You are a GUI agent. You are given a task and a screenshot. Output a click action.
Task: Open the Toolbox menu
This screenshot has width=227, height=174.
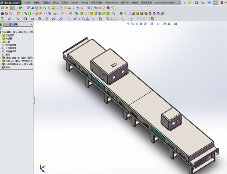pyautogui.click(x=74, y=3)
